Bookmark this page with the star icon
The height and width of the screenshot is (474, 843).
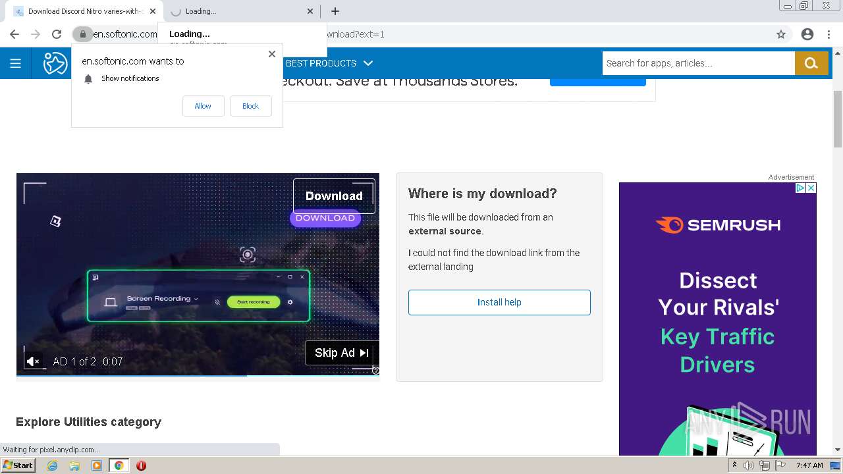(781, 34)
